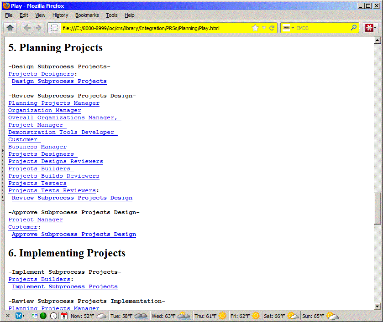Open the red asterisk LastPass toolbar button
The width and height of the screenshot is (383, 322).
coord(369,28)
